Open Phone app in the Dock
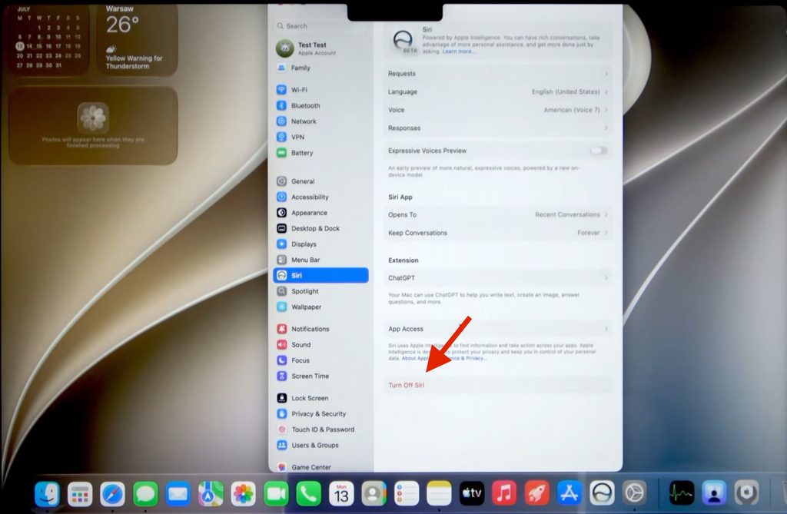The width and height of the screenshot is (787, 514). 309,495
